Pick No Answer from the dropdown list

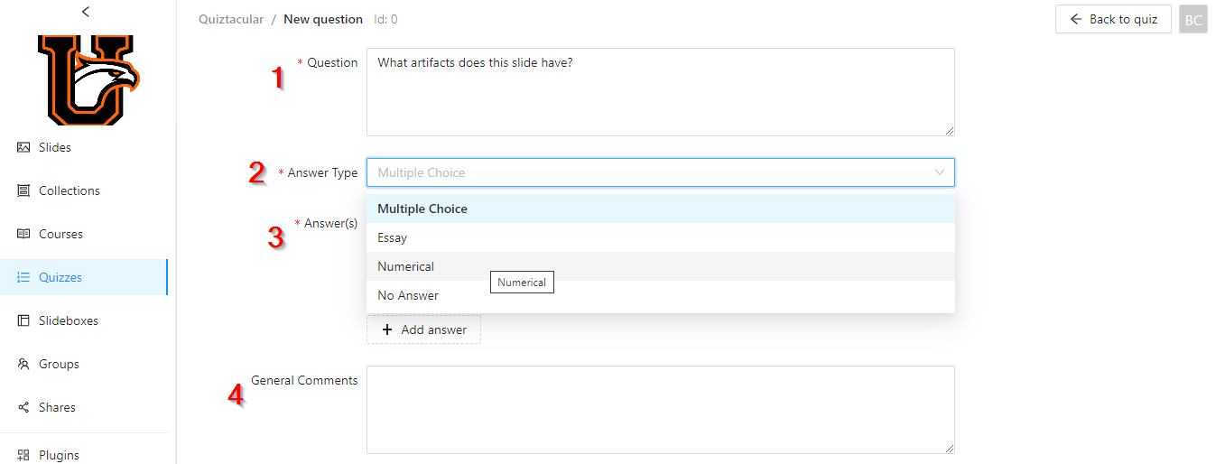click(x=408, y=295)
